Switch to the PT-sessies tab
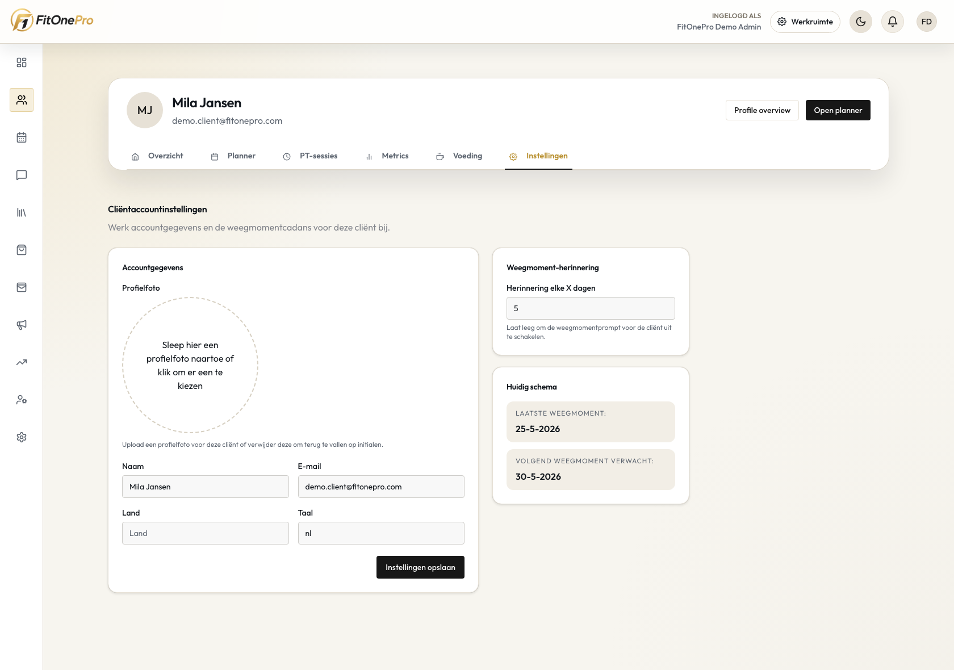Screen dimensions: 954x670 tap(310, 156)
